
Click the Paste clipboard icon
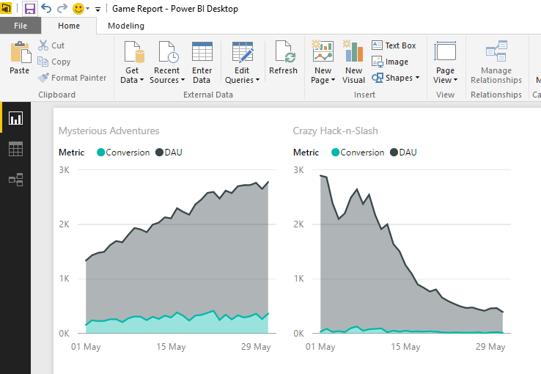click(x=21, y=52)
